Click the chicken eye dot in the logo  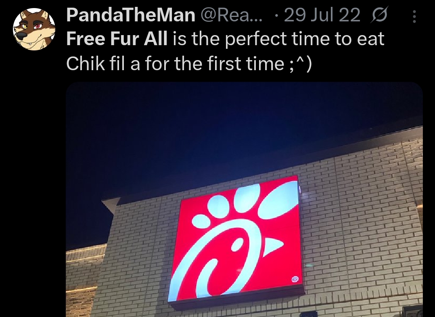click(237, 246)
